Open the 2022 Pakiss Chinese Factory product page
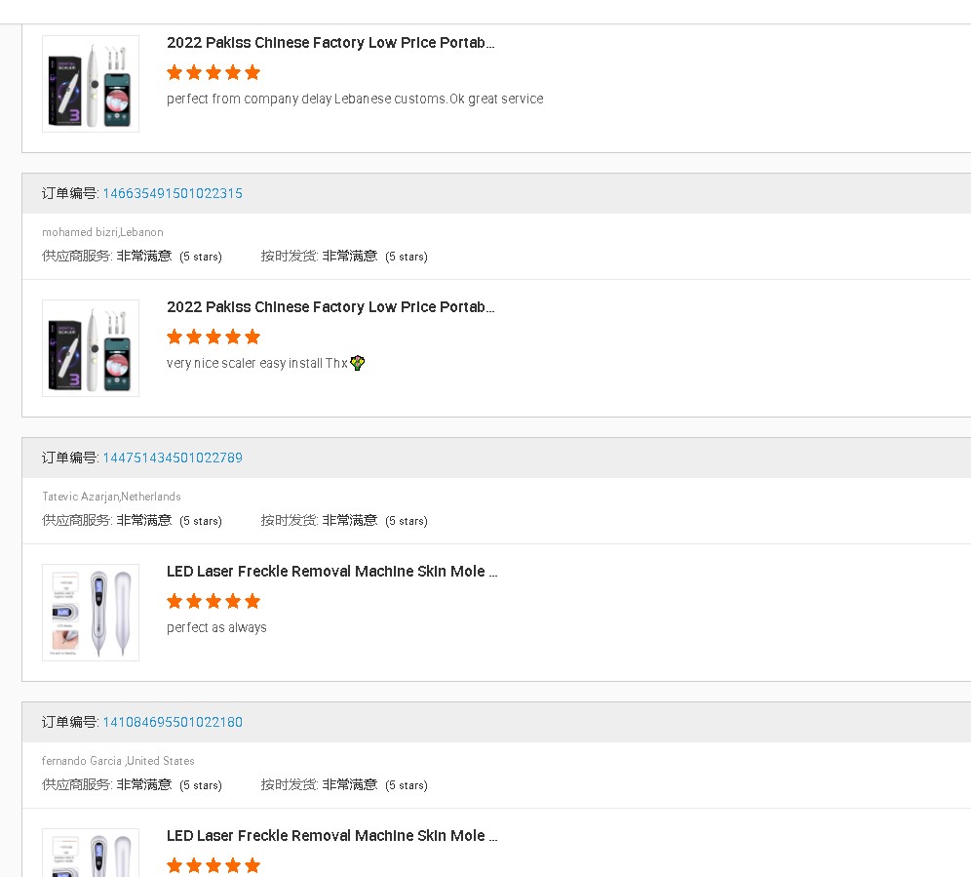Viewport: 971px width, 877px height. pyautogui.click(x=330, y=42)
